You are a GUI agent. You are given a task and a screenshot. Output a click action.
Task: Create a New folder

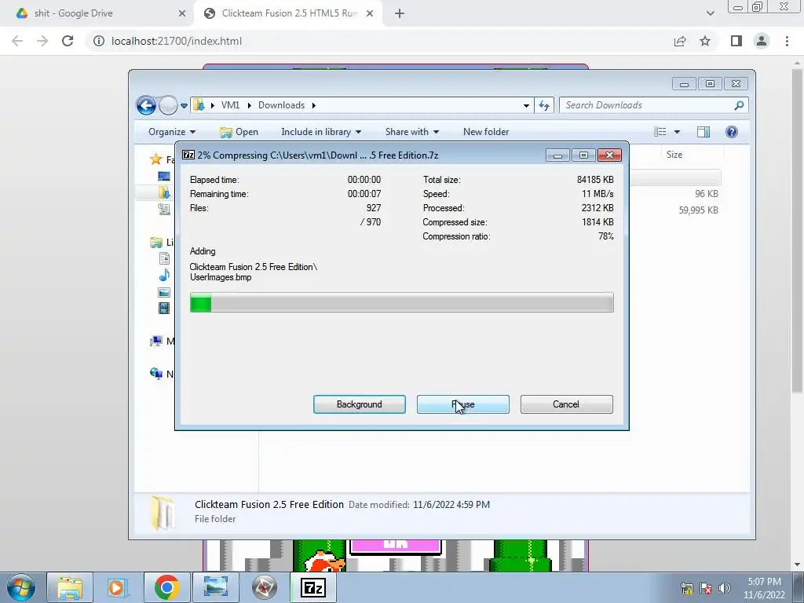pos(485,132)
